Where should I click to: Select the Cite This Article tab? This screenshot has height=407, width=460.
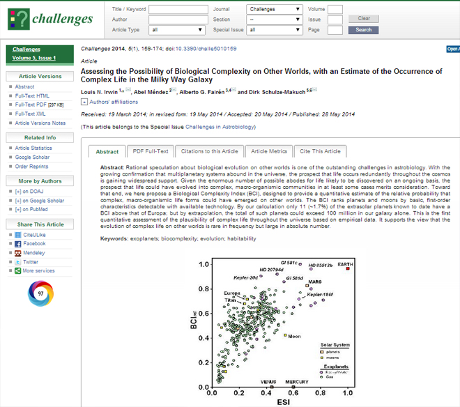point(319,151)
